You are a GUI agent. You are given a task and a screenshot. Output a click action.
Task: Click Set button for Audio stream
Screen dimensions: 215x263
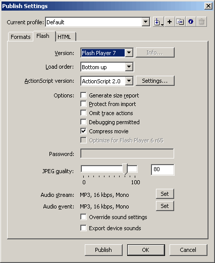coord(165,194)
